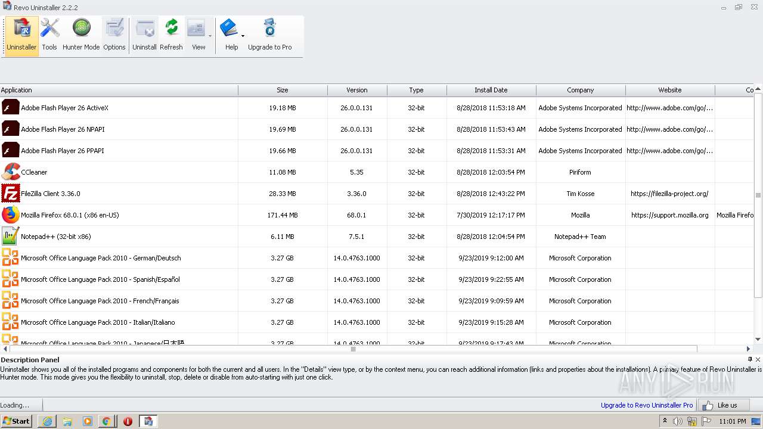Screen dimensions: 763x429
Task: Select 'Notepad++ (32-bit x86)' row text
Action: 56,237
